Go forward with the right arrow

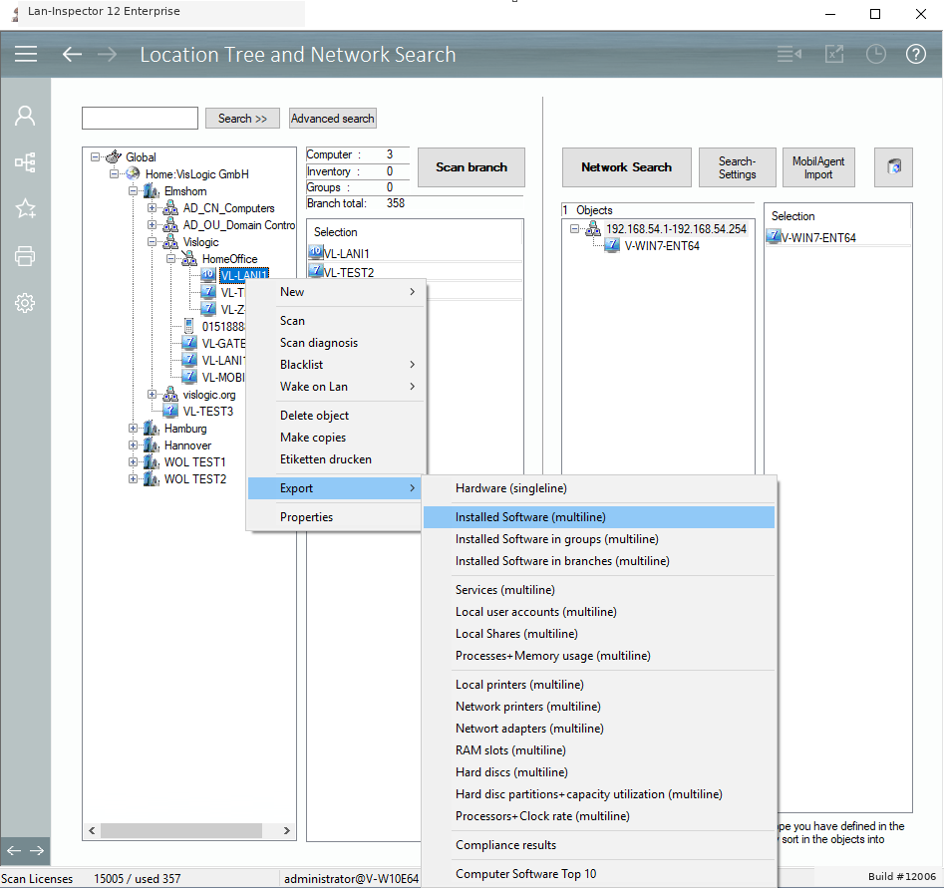(x=108, y=54)
